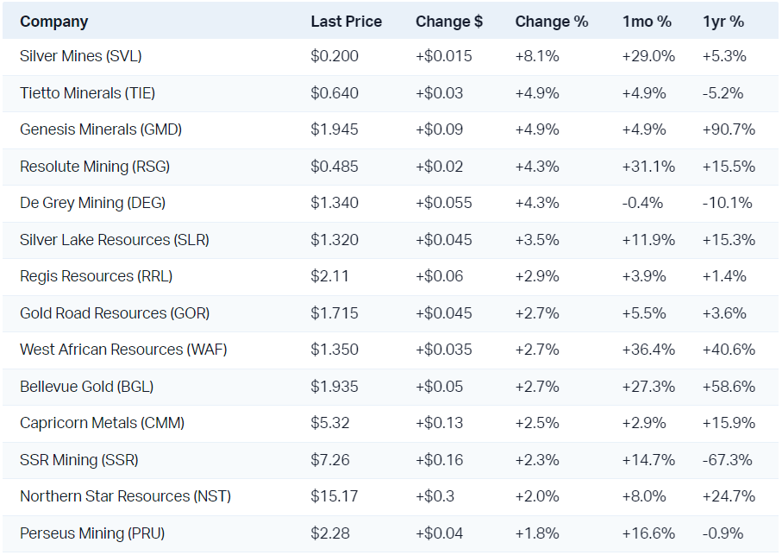Open the Silver Mines (SVL) company link
782x555 pixels.
coord(80,56)
